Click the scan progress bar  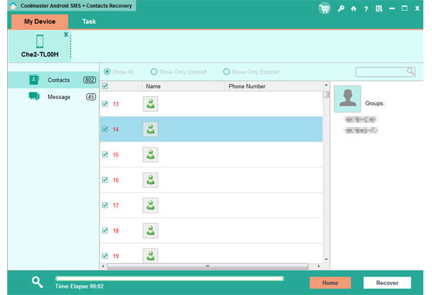[x=169, y=278]
